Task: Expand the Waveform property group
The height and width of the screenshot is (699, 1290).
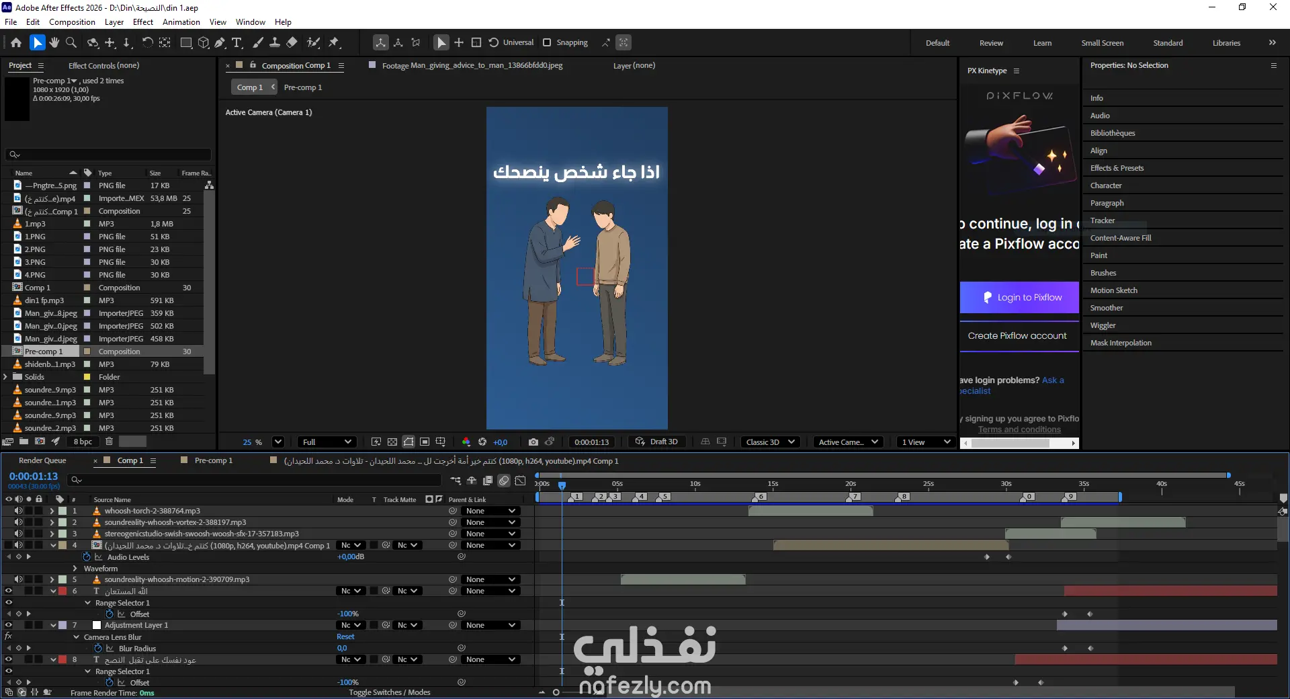Action: coord(75,568)
